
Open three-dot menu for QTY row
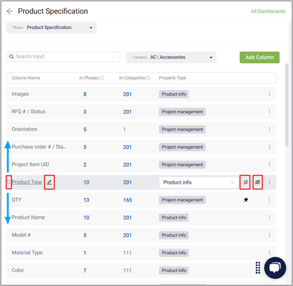(269, 200)
